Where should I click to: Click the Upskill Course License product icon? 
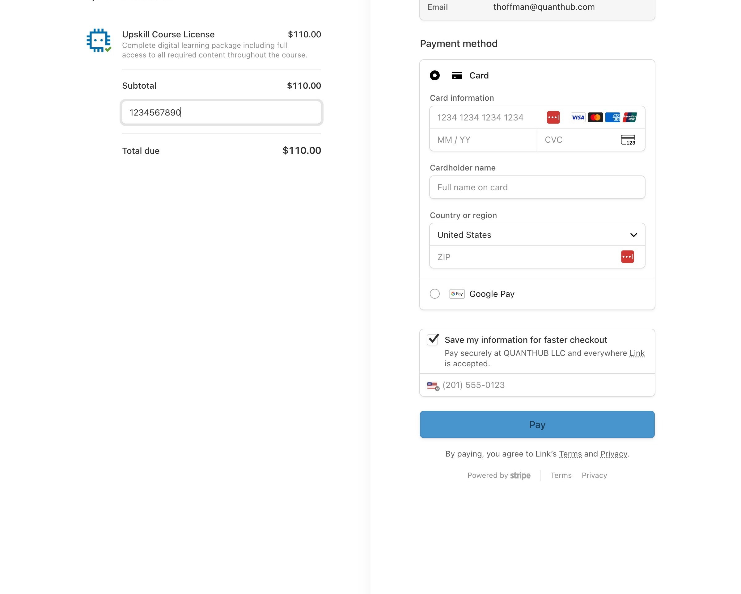click(x=99, y=40)
